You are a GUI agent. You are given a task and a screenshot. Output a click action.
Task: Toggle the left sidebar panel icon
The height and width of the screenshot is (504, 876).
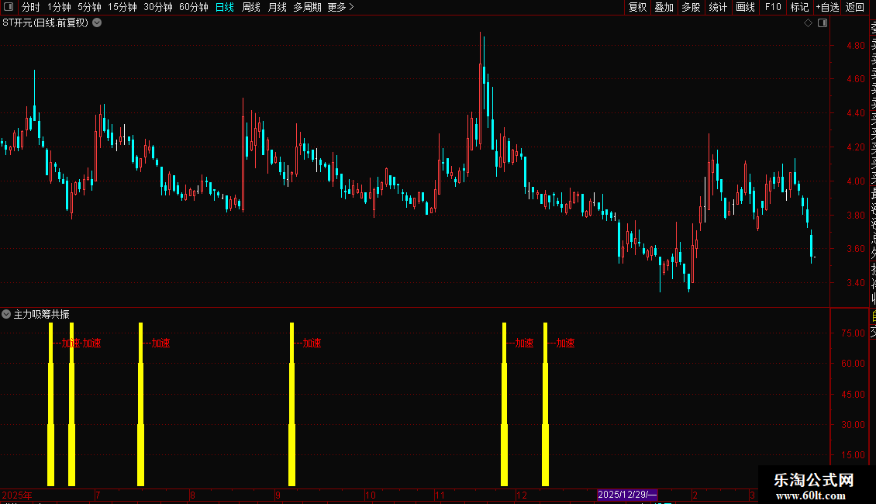(9, 7)
